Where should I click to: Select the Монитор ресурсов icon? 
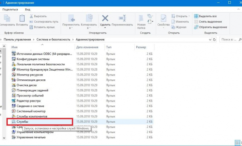(14, 75)
